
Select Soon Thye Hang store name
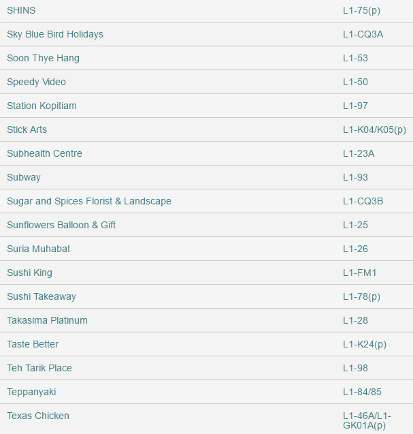43,59
